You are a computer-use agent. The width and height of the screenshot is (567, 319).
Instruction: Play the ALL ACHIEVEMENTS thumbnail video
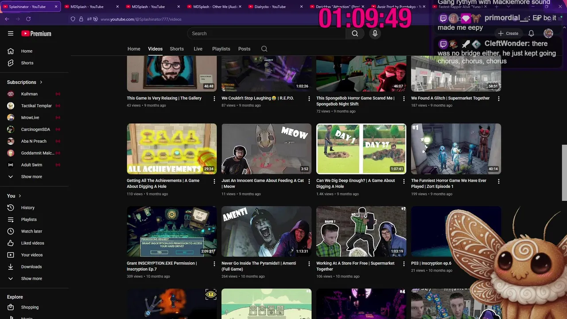pyautogui.click(x=172, y=149)
